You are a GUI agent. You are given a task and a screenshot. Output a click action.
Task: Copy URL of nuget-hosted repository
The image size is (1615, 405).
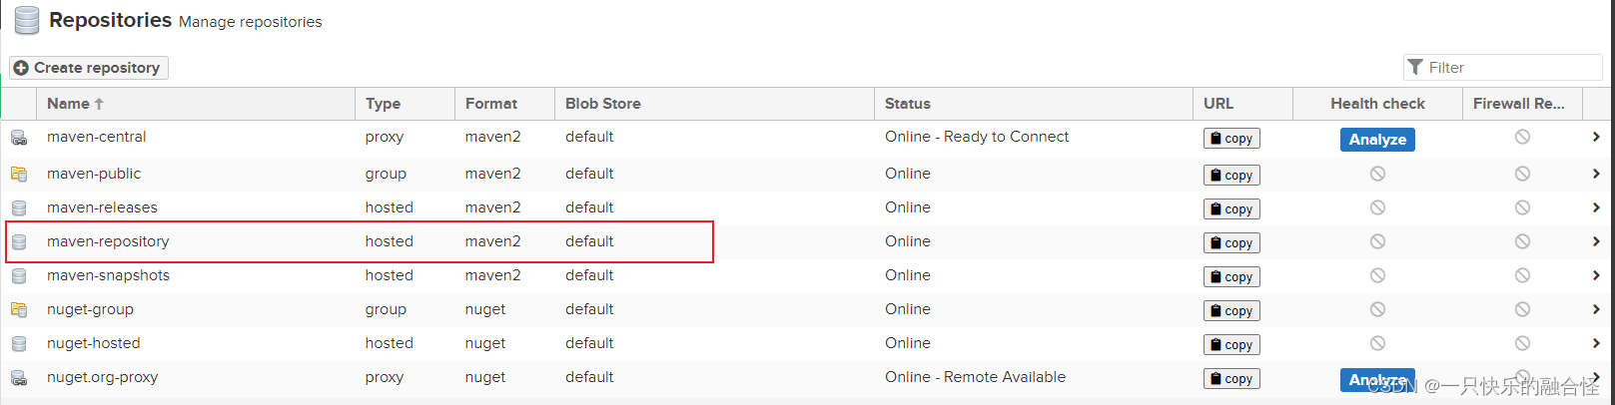click(x=1231, y=345)
